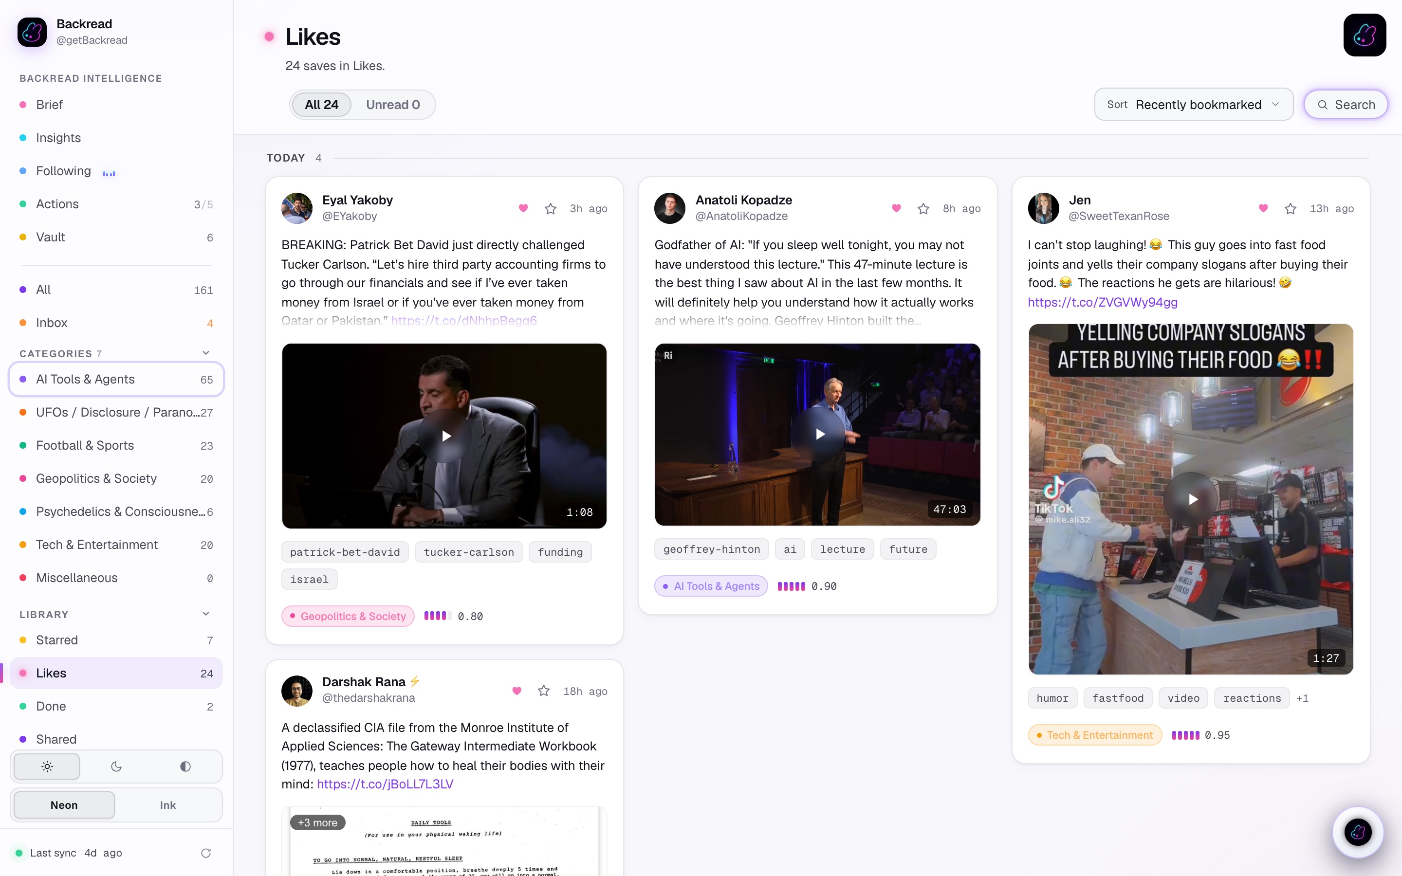The height and width of the screenshot is (876, 1402).
Task: Open Actions in sidebar
Action: (x=116, y=204)
